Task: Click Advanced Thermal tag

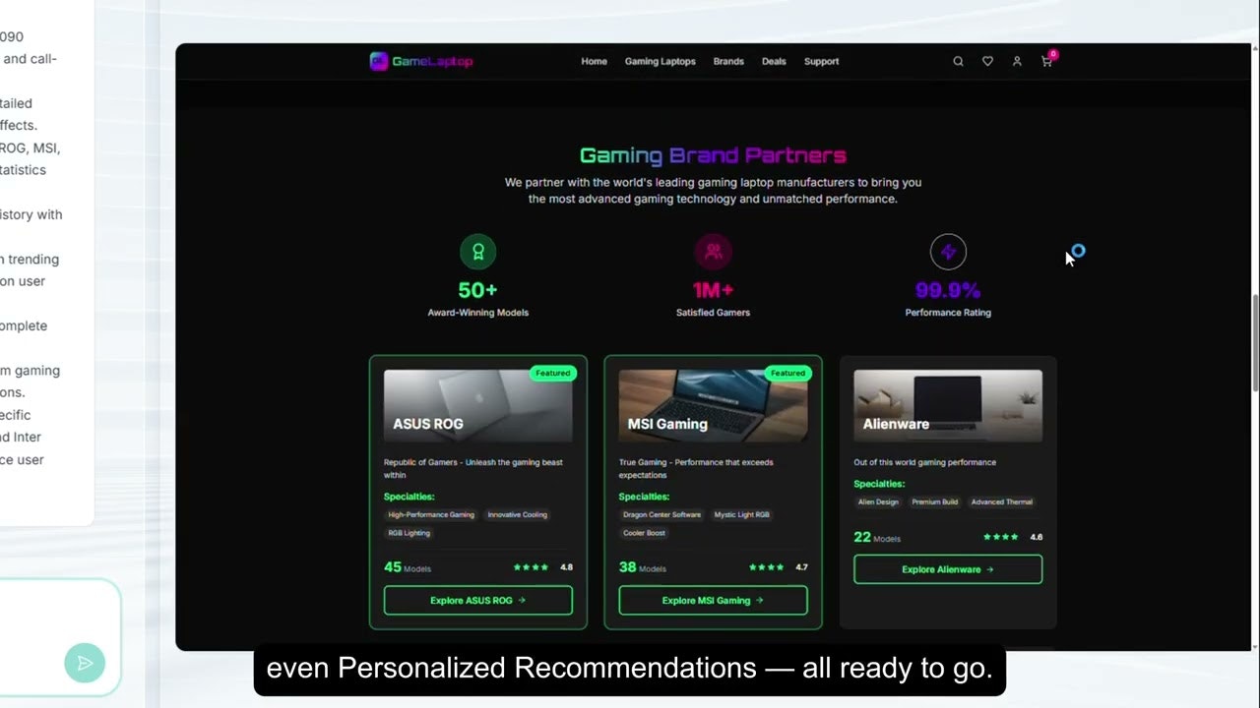Action: point(1002,501)
